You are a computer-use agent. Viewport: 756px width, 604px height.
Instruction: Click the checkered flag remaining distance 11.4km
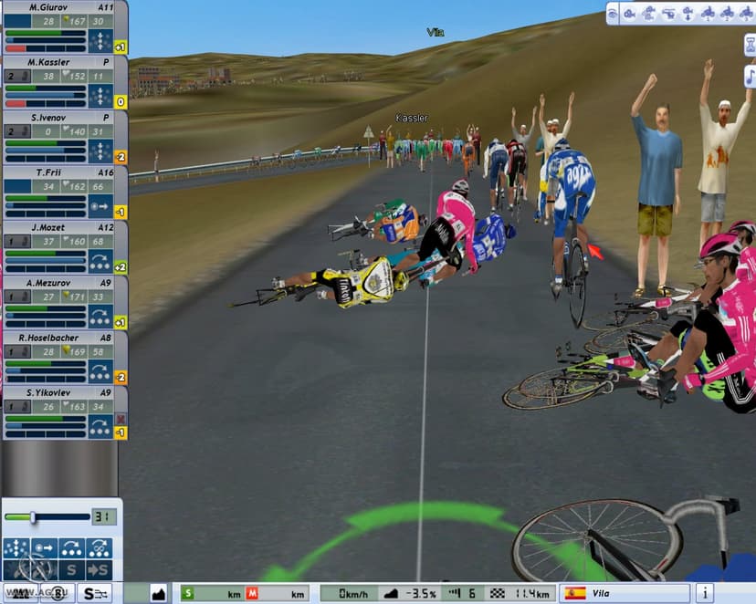click(520, 593)
